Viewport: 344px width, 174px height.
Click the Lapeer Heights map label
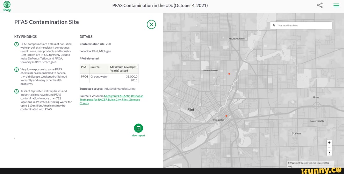point(317,121)
